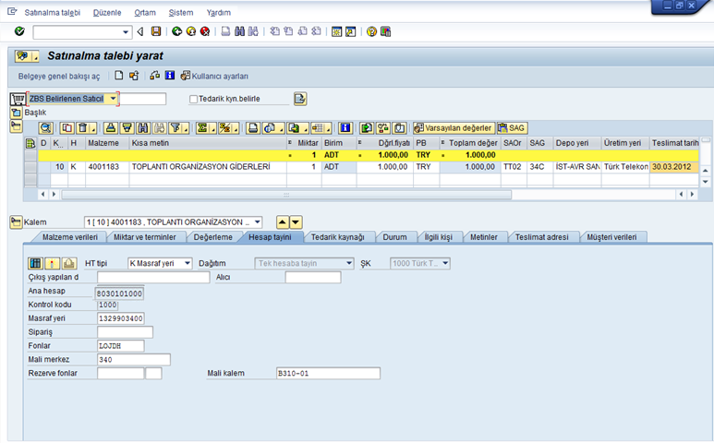Switch to the Tedarik kaynağı tab

tap(337, 237)
